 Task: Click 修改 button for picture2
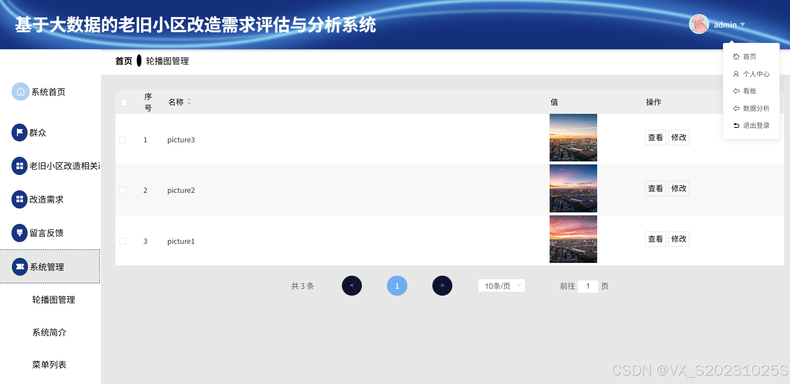coord(679,189)
